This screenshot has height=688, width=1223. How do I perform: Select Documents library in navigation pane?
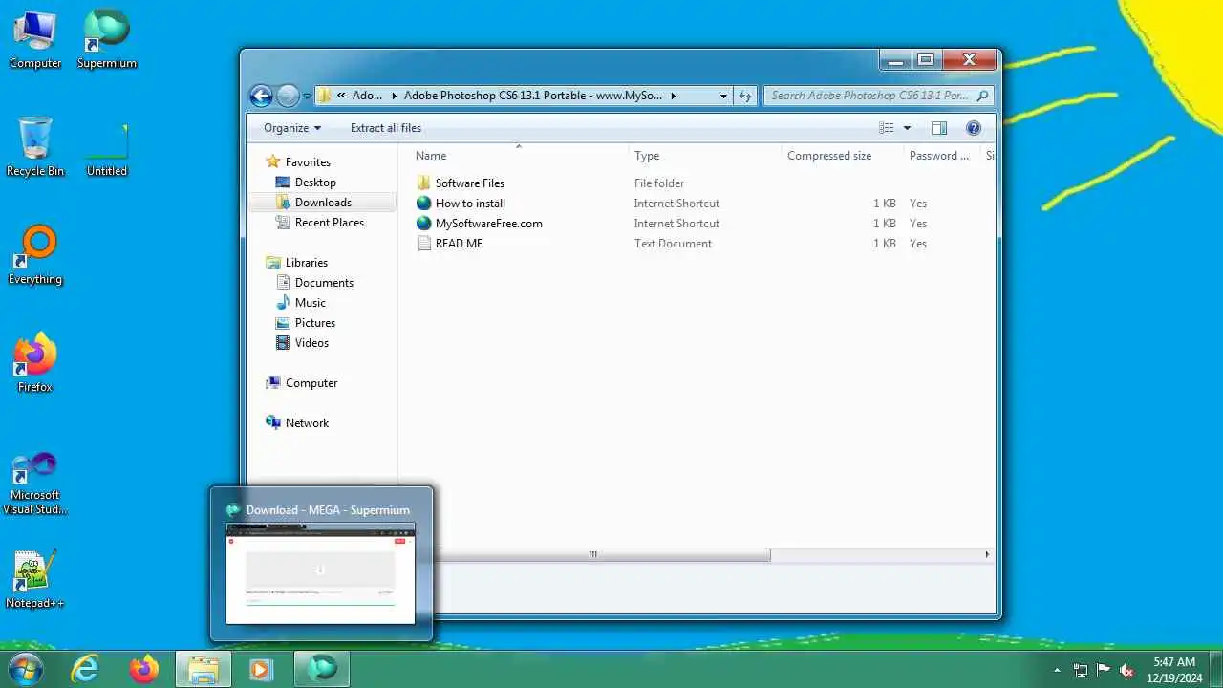coord(324,283)
